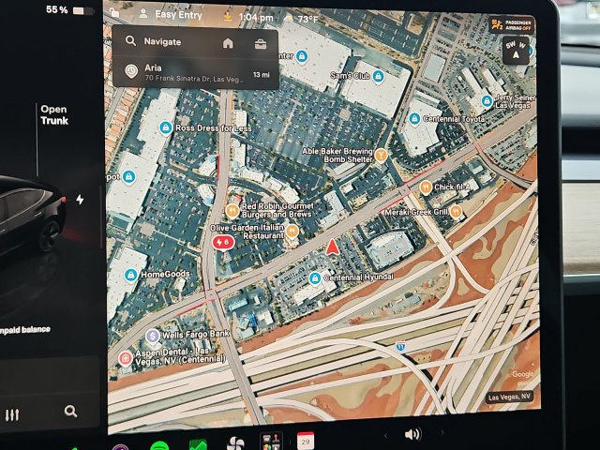600x450 pixels.
Task: Select Red Robin Gourmet Burgers pin
Action: coord(232,211)
